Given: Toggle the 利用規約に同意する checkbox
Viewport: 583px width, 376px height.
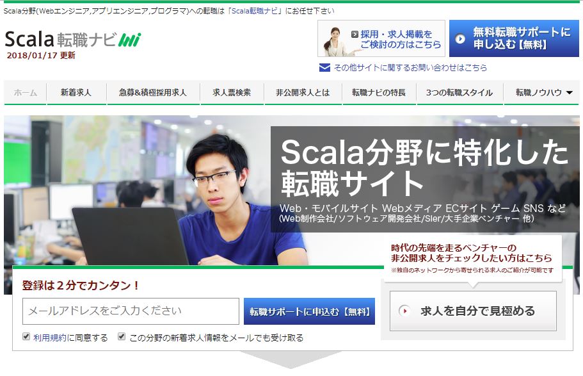Looking at the screenshot, I should pyautogui.click(x=26, y=337).
